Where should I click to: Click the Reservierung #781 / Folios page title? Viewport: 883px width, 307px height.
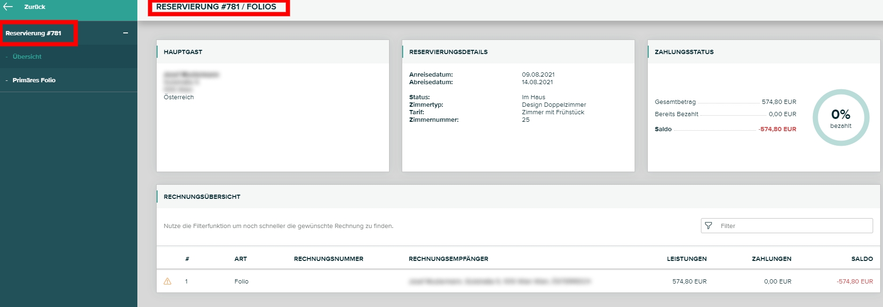(216, 7)
